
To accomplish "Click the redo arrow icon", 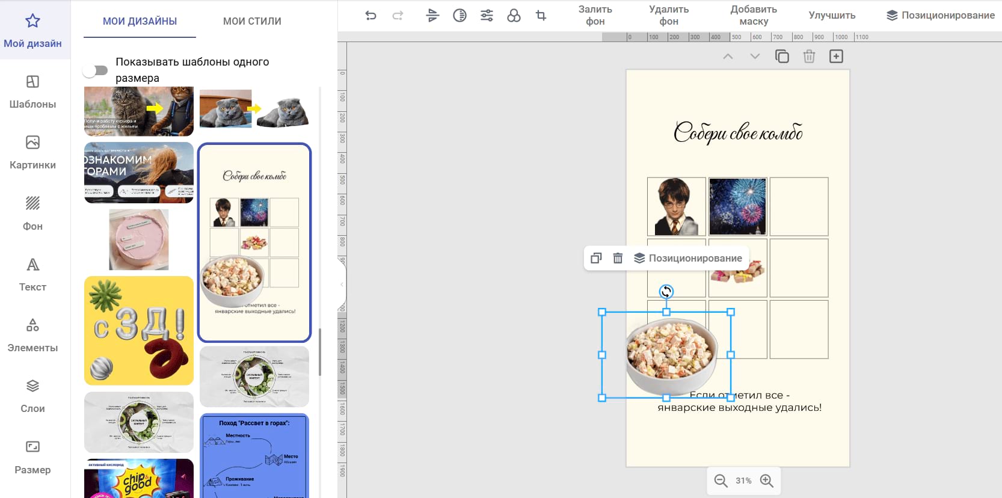I will (x=398, y=16).
